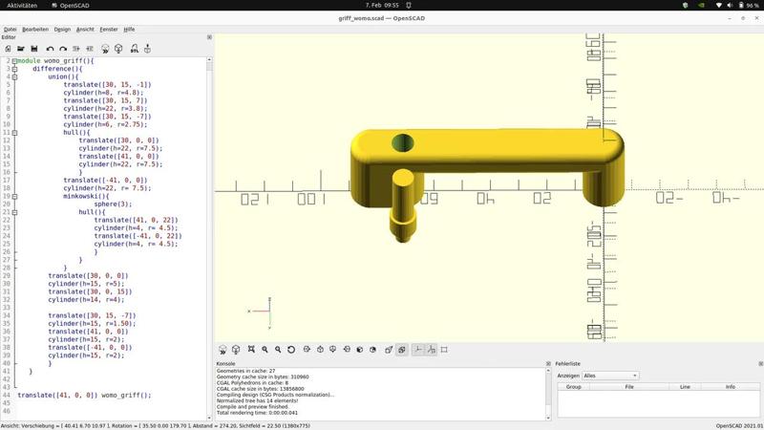Switch to the Left view
764x430 pixels.
point(347,350)
